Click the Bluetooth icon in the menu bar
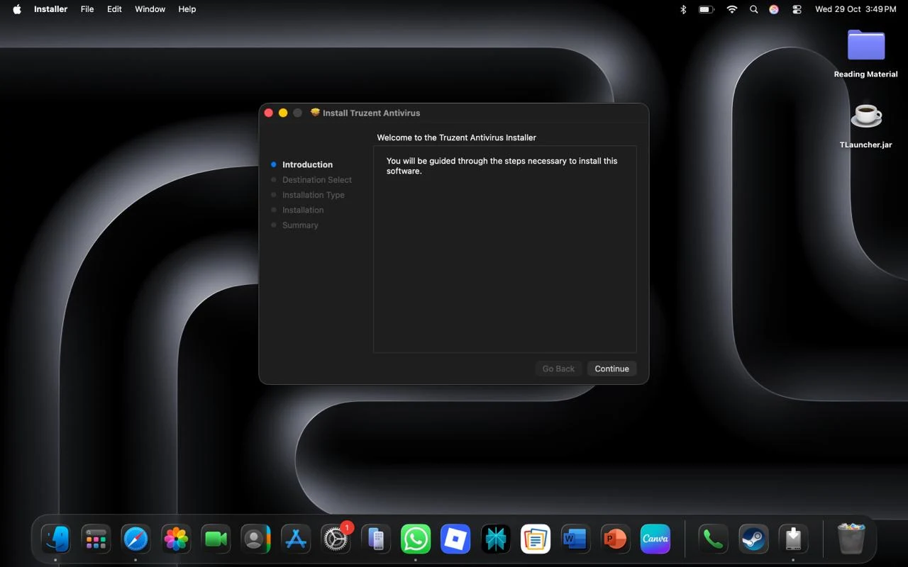 (683, 9)
